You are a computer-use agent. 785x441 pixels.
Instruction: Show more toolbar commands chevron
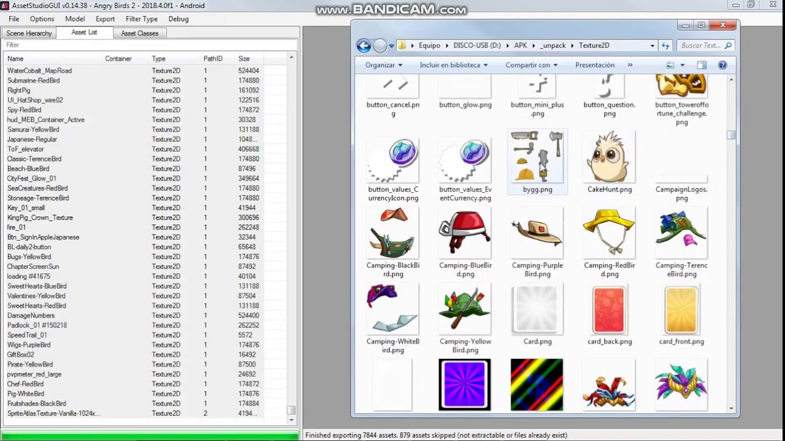pos(630,65)
